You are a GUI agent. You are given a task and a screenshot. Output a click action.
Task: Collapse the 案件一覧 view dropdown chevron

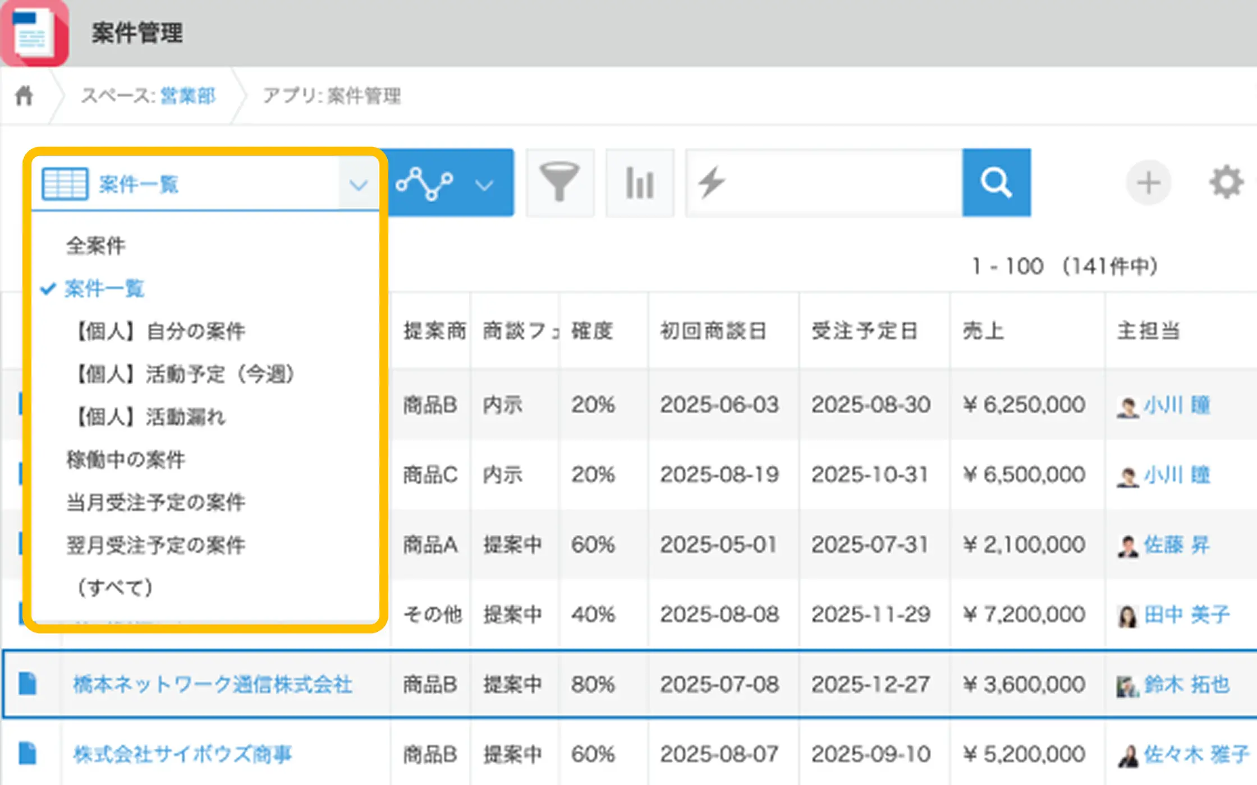358,184
